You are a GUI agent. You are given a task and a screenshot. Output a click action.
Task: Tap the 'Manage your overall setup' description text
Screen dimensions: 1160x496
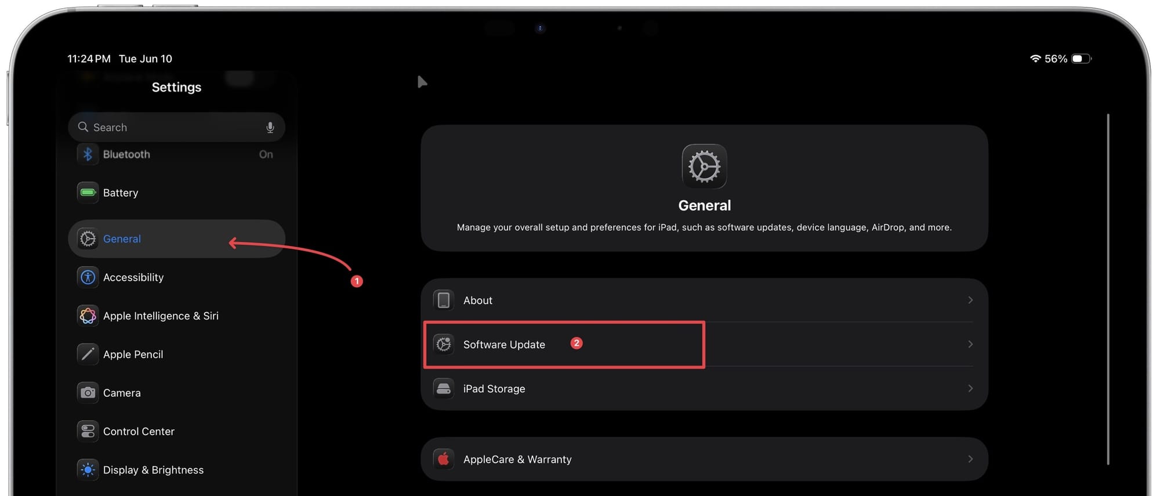(x=704, y=227)
